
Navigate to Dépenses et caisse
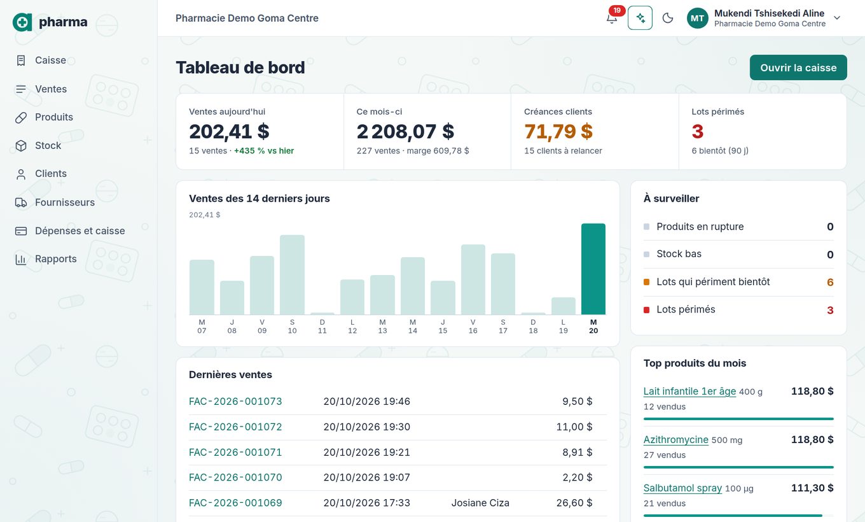pos(78,231)
